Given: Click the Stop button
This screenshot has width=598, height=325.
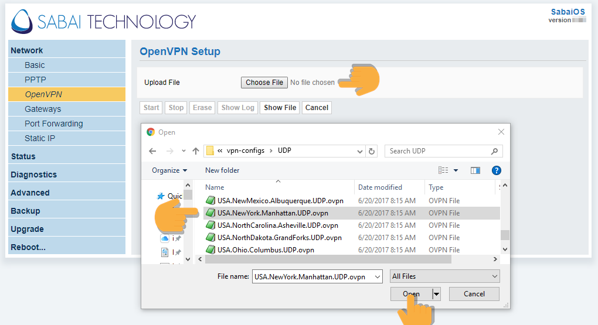Looking at the screenshot, I should pos(176,108).
